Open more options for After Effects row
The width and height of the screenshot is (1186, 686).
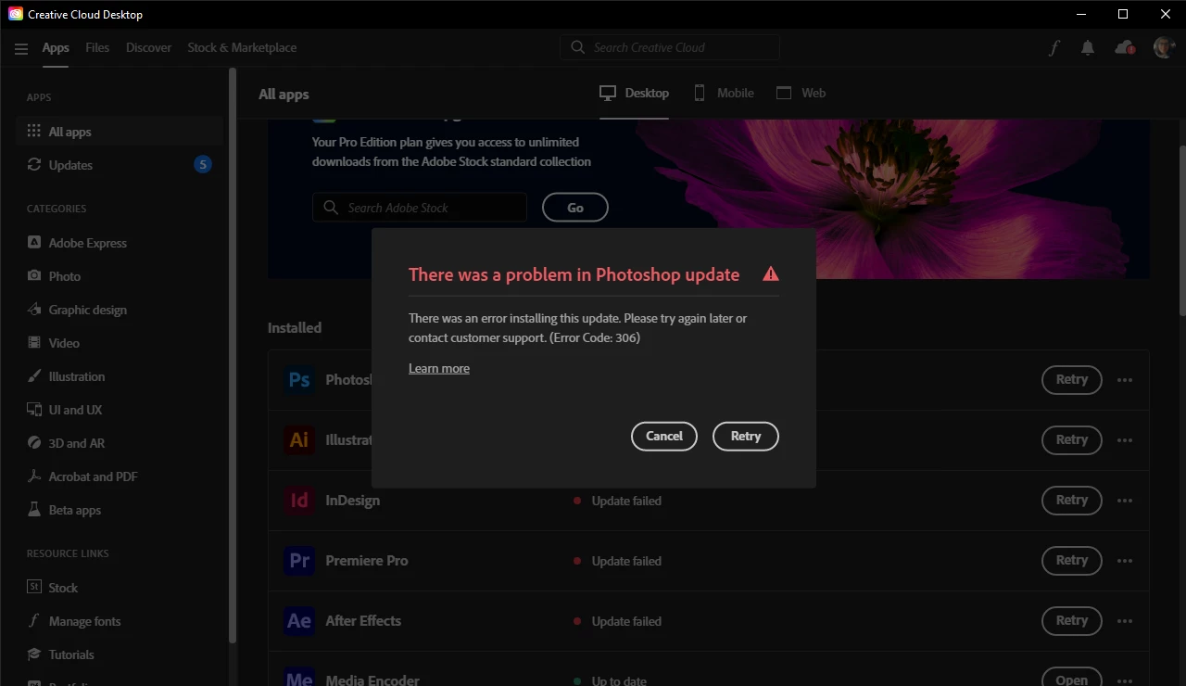coord(1125,621)
